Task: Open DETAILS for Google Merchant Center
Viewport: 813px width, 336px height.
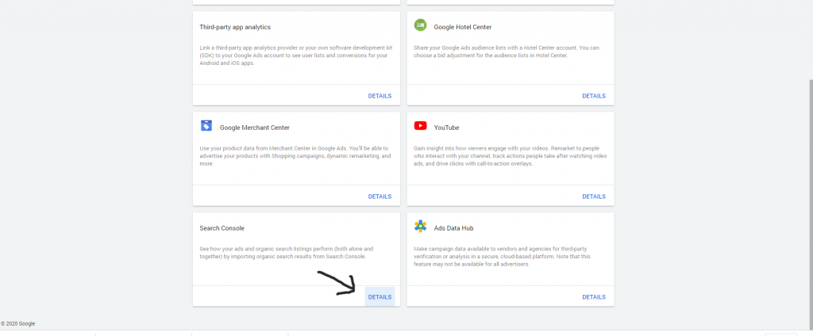Action: [x=380, y=197]
